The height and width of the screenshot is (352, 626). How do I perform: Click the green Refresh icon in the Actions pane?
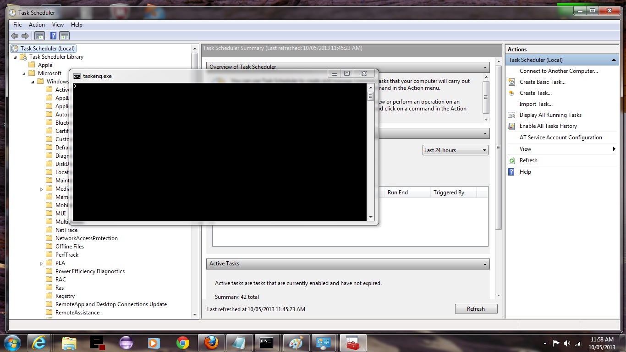click(512, 160)
